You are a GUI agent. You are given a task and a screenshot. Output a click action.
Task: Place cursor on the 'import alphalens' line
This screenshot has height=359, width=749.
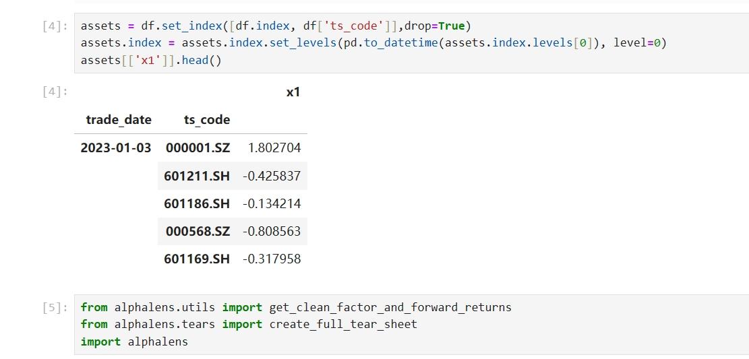[134, 341]
